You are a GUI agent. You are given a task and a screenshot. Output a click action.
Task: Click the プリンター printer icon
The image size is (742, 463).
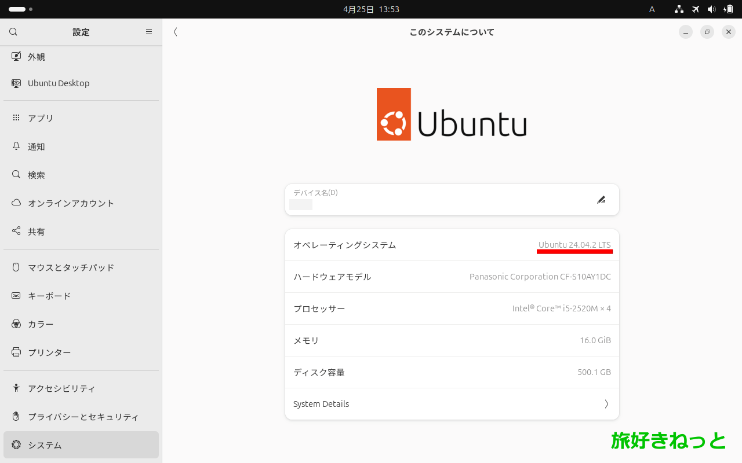pos(16,352)
